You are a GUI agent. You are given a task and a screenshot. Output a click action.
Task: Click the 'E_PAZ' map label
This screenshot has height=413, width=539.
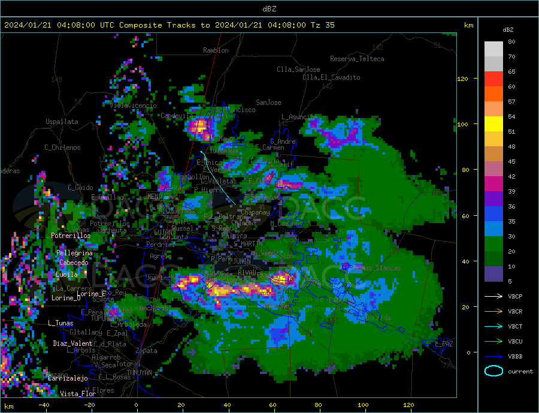[444, 344]
